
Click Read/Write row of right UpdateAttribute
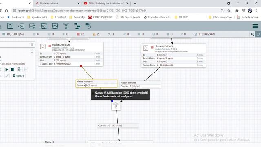click(173, 58)
